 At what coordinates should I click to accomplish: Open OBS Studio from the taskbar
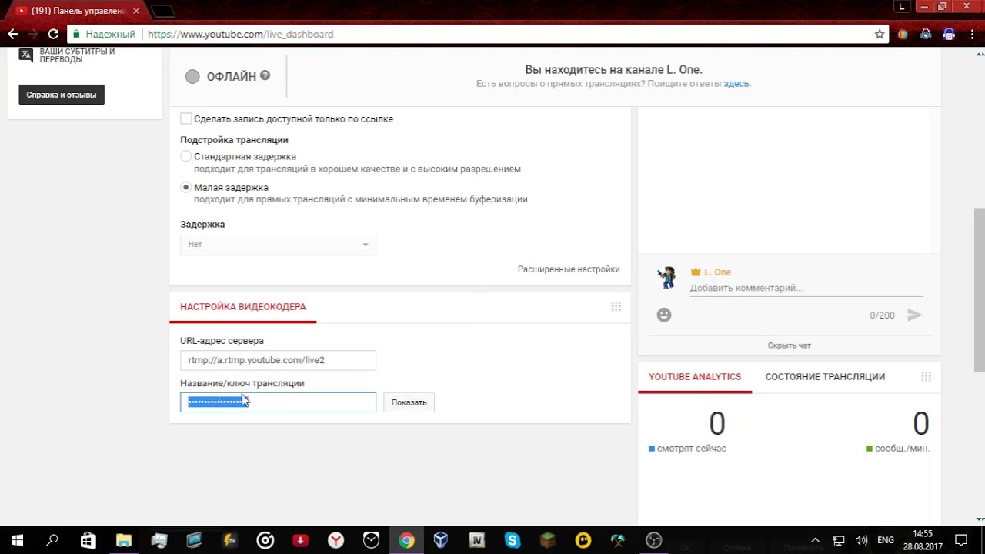[653, 540]
